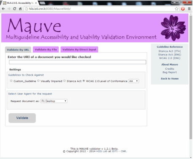The image size is (193, 159).
Task: Select the Visually Impaired radio button
Action: (x=38, y=81)
